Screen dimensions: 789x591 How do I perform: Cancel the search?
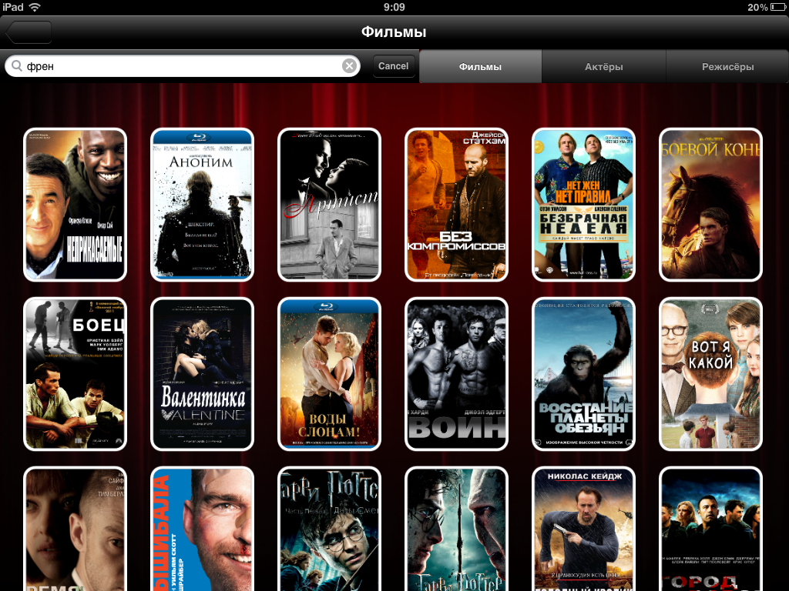[x=394, y=66]
